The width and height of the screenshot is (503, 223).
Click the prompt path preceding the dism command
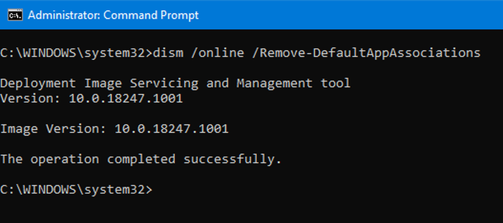point(76,53)
